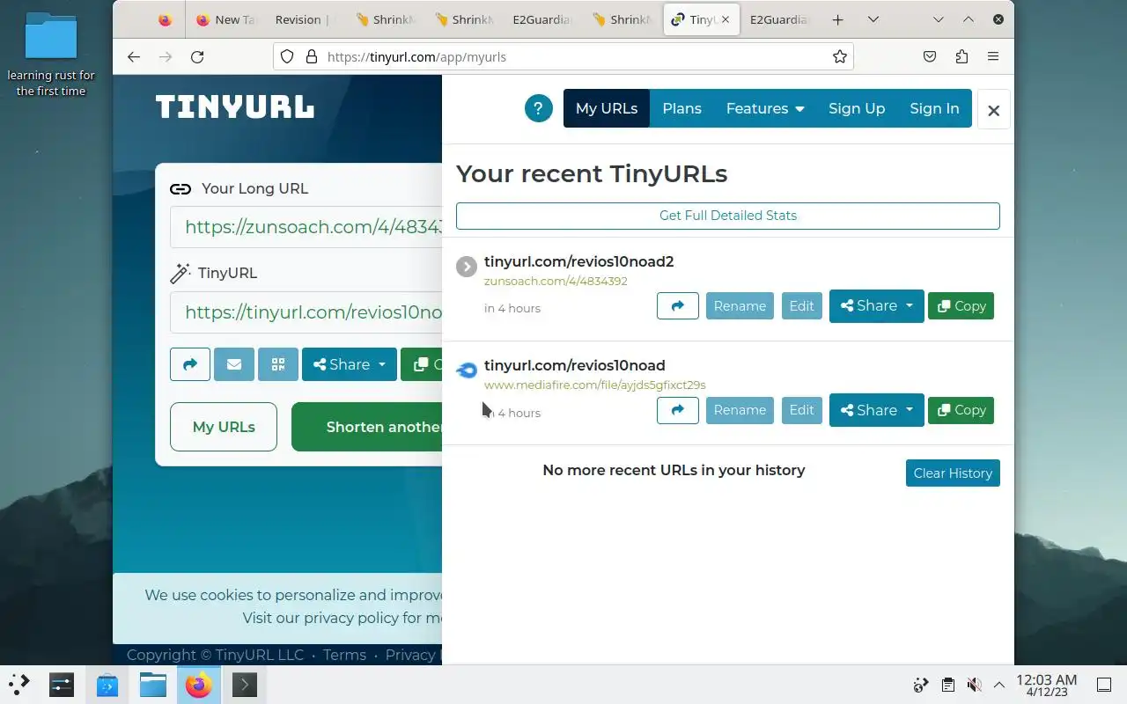The height and width of the screenshot is (704, 1127).
Task: Open the share arrow button under TinyURL field
Action: pyautogui.click(x=190, y=364)
